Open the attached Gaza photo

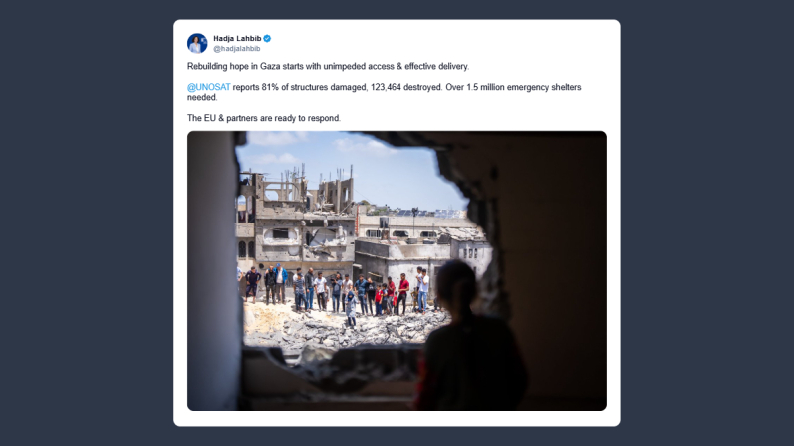click(397, 270)
